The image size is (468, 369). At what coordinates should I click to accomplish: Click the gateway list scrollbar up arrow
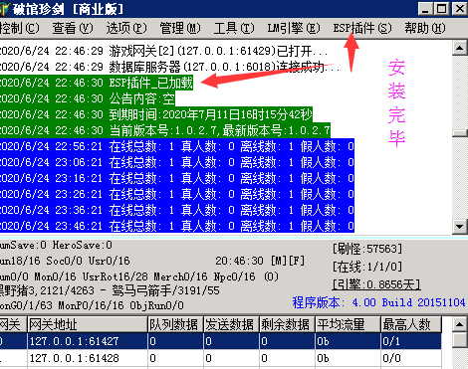460,324
